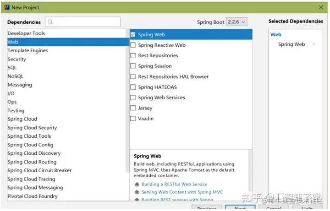330x211 pixels.
Task: Select the SQL category
Action: [66, 68]
